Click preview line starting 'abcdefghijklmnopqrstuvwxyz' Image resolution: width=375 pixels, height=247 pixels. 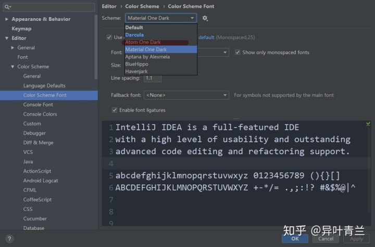228,176
